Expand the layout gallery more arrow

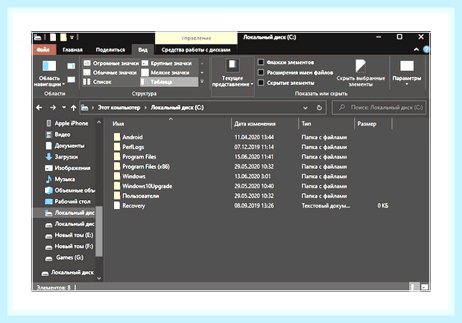pos(202,82)
